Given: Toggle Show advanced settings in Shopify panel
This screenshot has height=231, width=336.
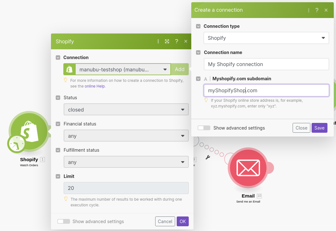Looking at the screenshot, I should coord(64,222).
